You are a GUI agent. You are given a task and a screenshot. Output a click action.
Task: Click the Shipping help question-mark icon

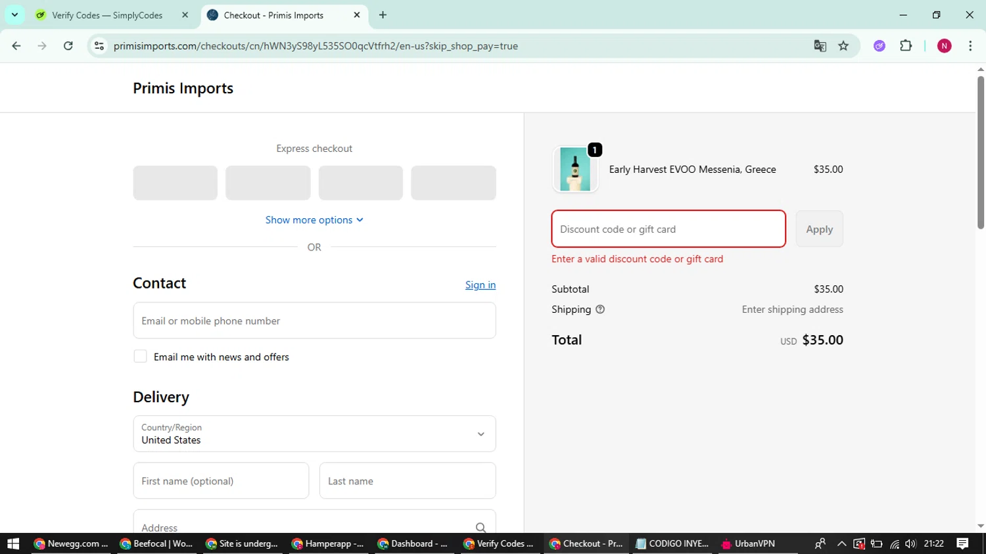click(600, 310)
